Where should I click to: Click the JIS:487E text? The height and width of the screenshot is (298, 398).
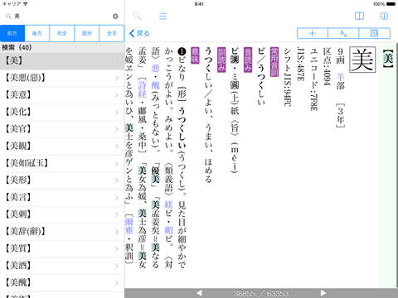[300, 64]
